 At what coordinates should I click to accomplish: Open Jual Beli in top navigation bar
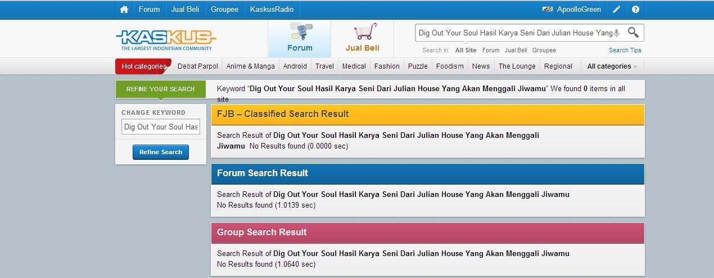pyautogui.click(x=186, y=10)
